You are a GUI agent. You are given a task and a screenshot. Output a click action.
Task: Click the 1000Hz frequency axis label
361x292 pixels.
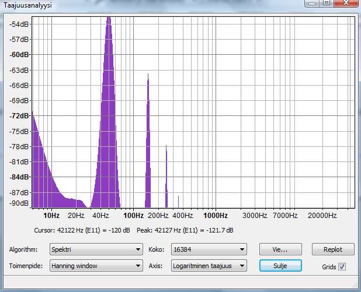coord(216,216)
